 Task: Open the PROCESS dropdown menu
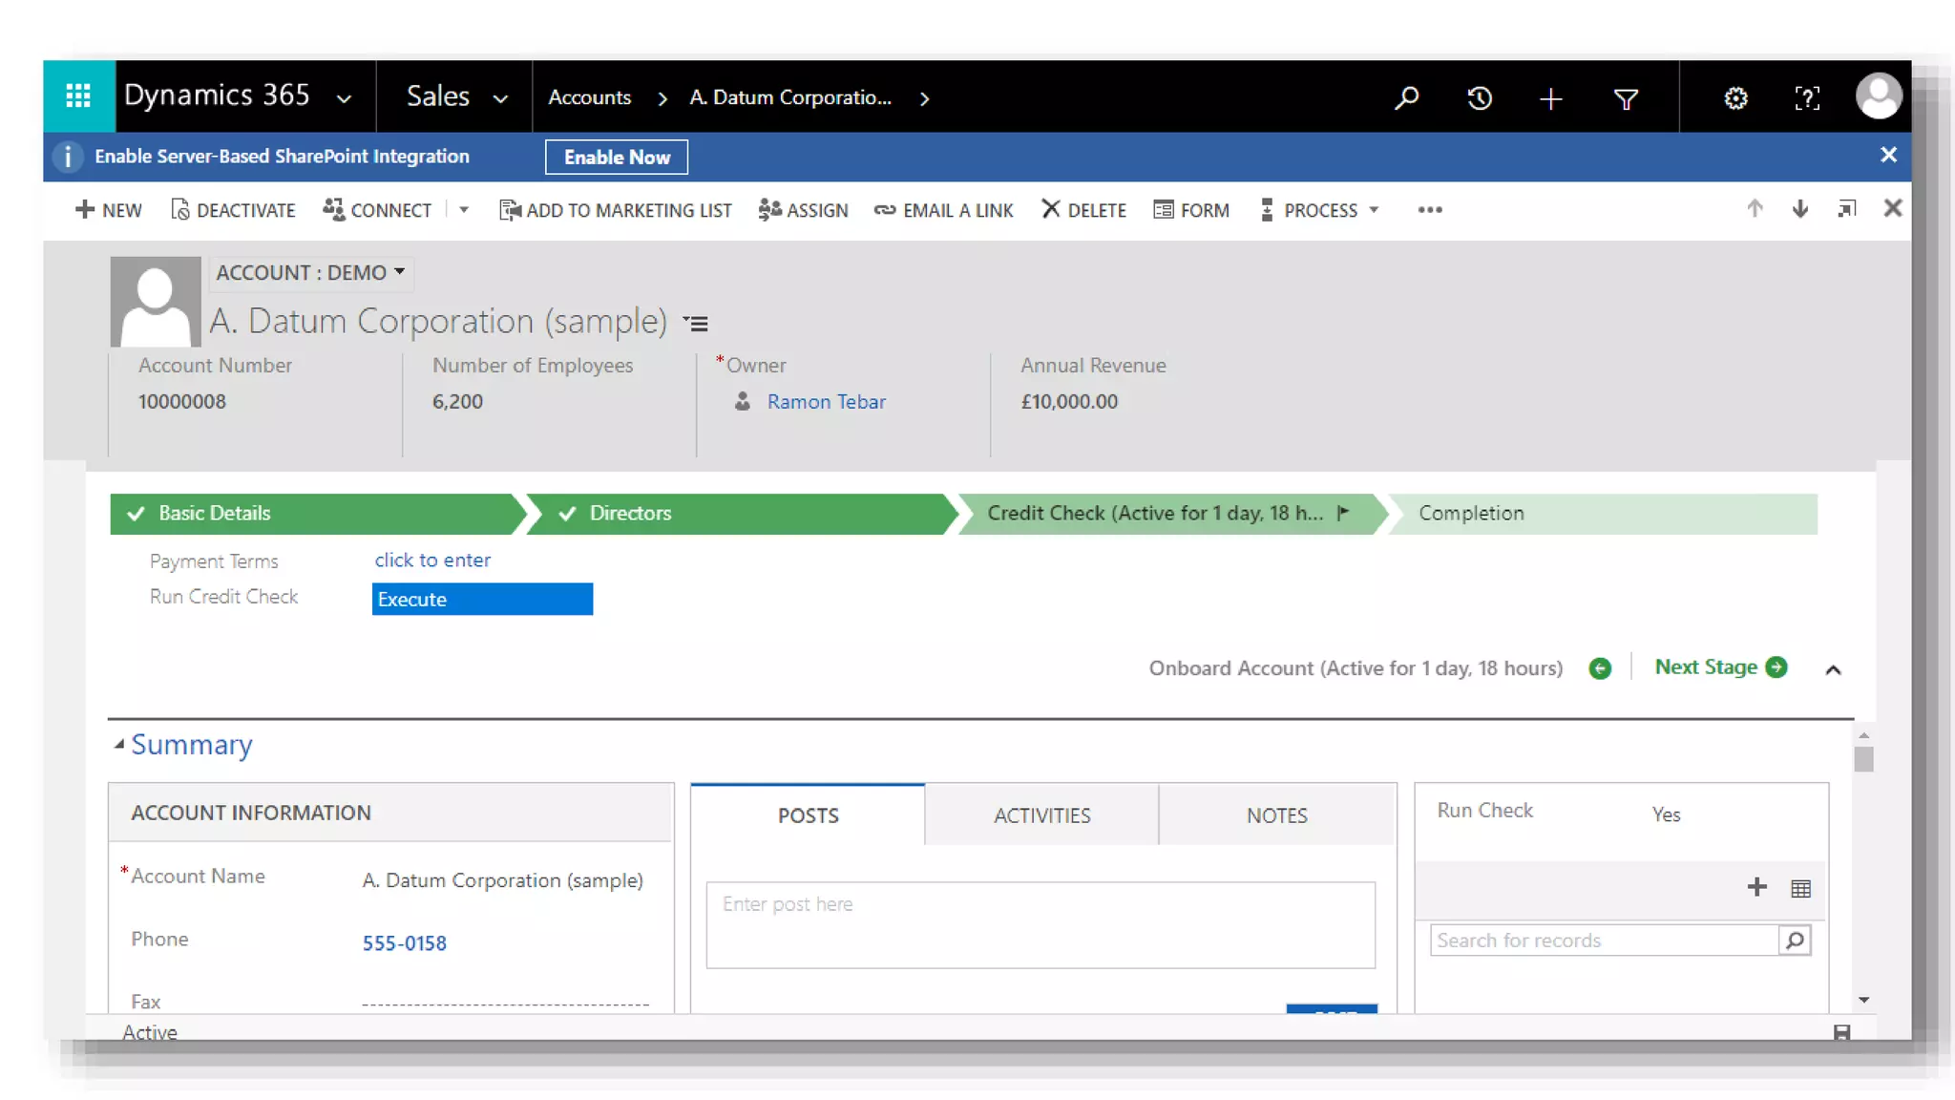click(1323, 210)
